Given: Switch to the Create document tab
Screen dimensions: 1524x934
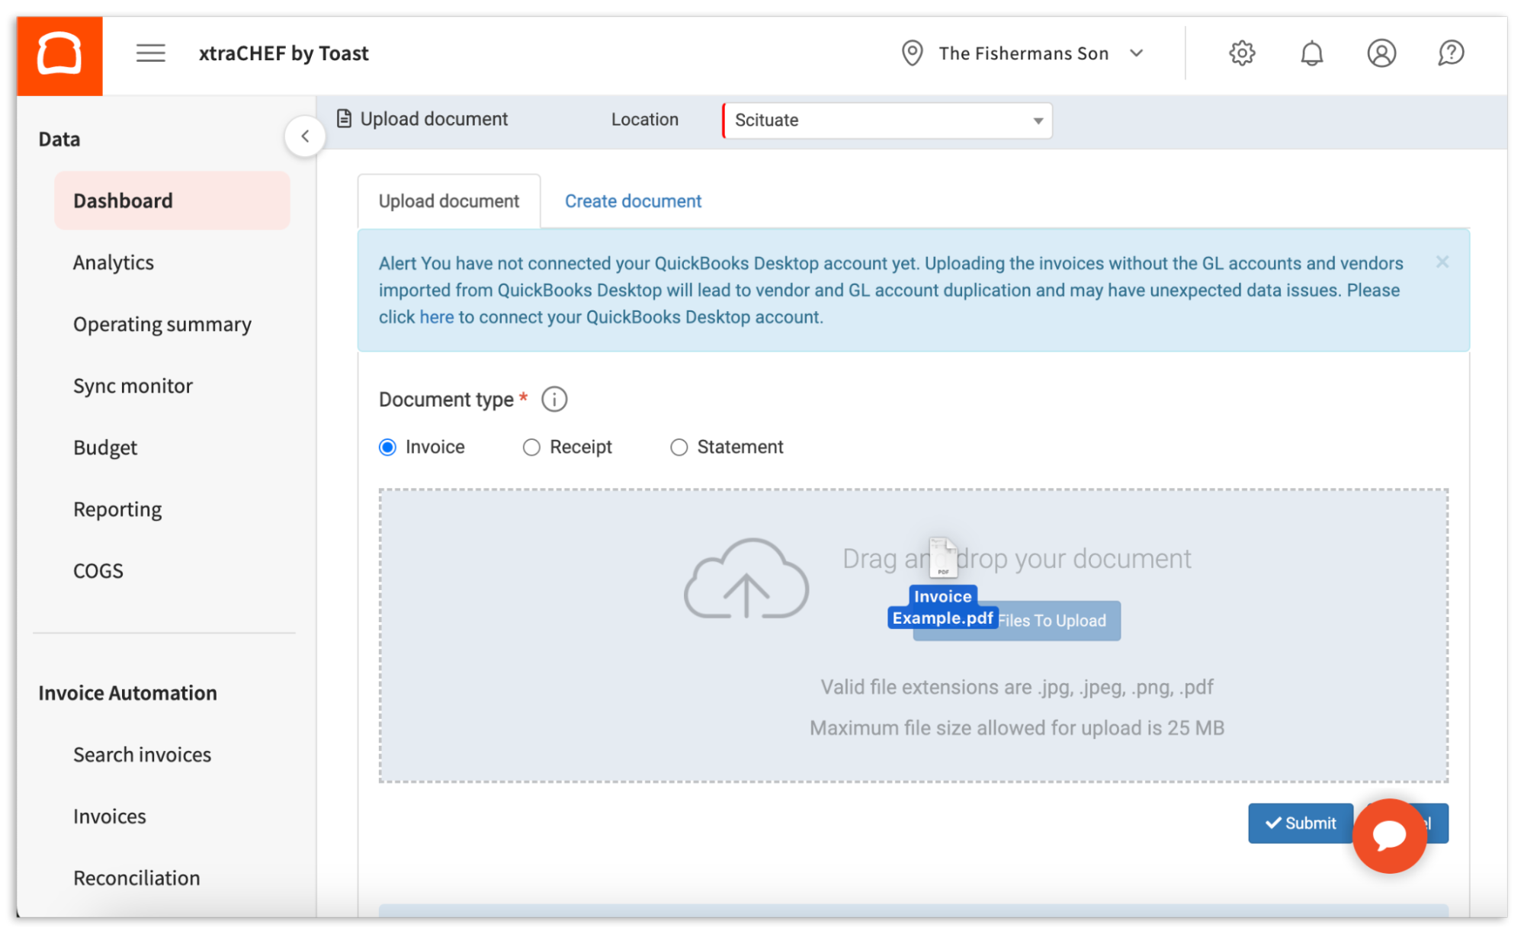Looking at the screenshot, I should pos(633,201).
